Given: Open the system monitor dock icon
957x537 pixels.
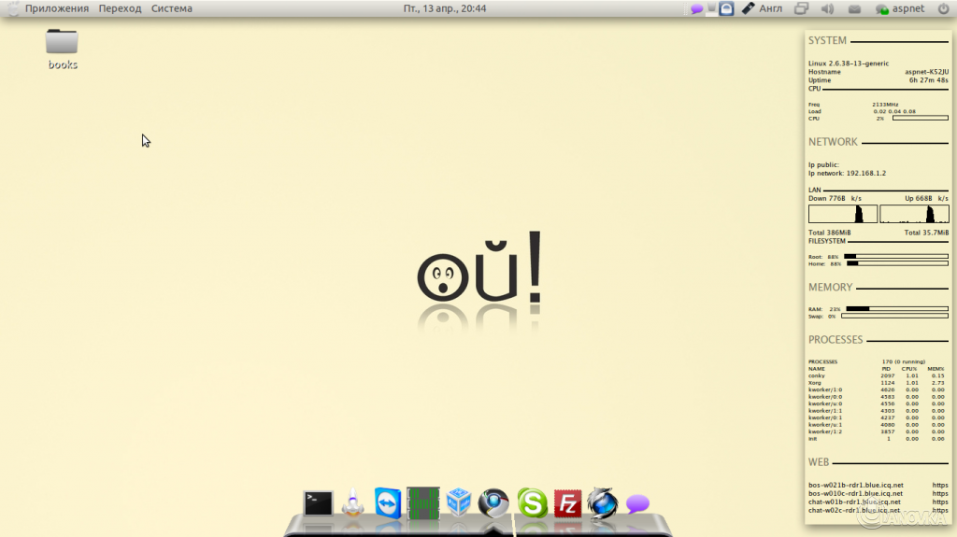Looking at the screenshot, I should click(423, 503).
